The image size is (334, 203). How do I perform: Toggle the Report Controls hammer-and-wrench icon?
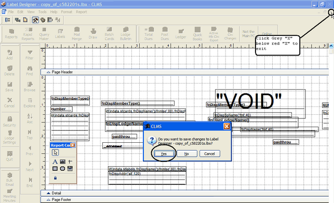tap(35, 20)
